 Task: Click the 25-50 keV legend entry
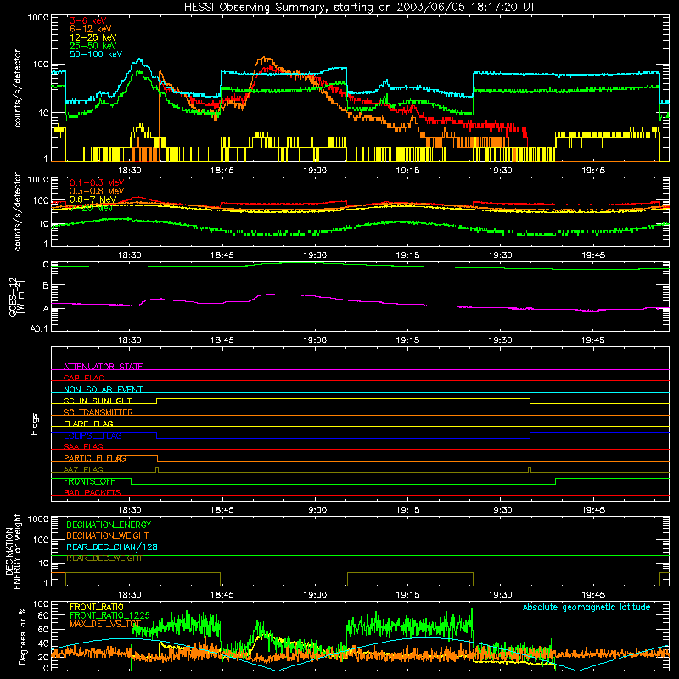[93, 46]
